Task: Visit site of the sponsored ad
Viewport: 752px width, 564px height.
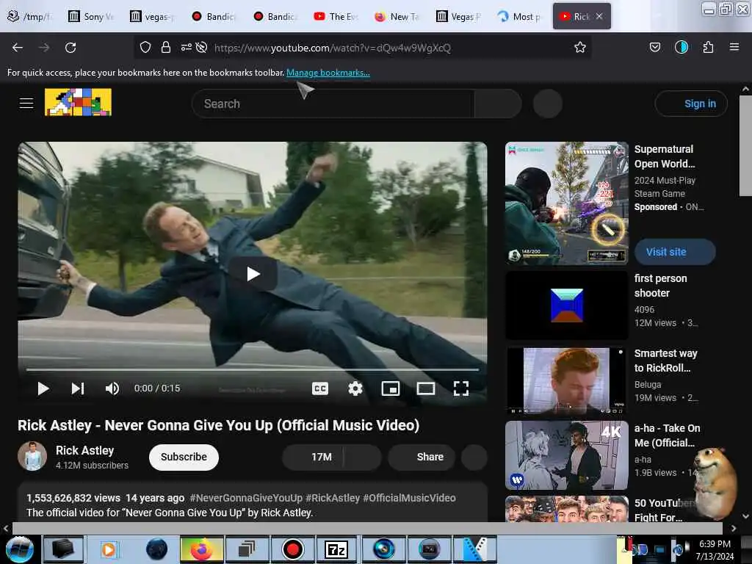Action: 675,252
